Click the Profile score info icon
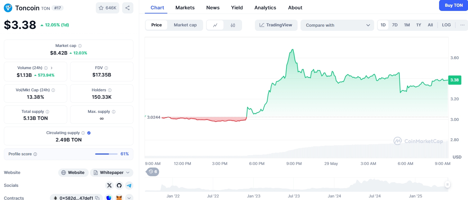468x200 pixels. pos(35,154)
